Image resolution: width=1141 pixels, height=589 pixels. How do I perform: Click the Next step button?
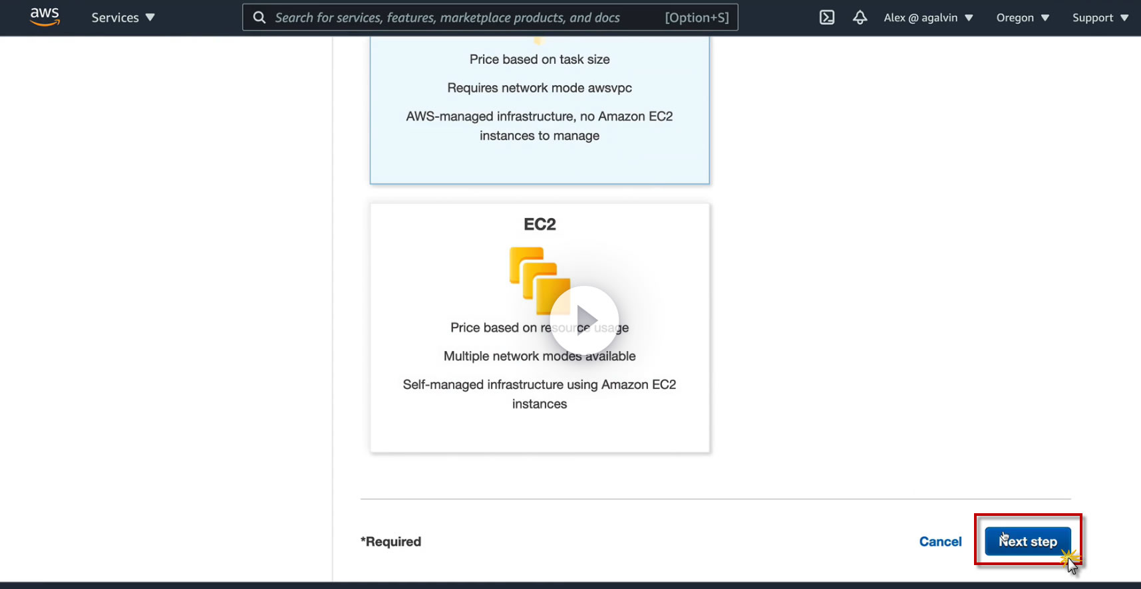pos(1027,541)
